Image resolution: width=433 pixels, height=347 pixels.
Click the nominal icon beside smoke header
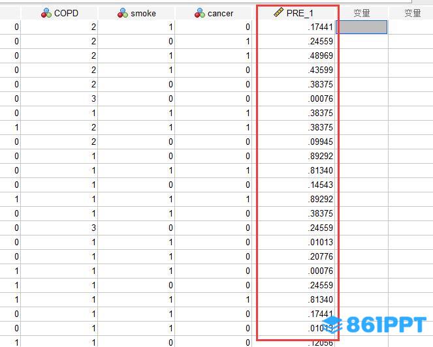click(x=123, y=13)
